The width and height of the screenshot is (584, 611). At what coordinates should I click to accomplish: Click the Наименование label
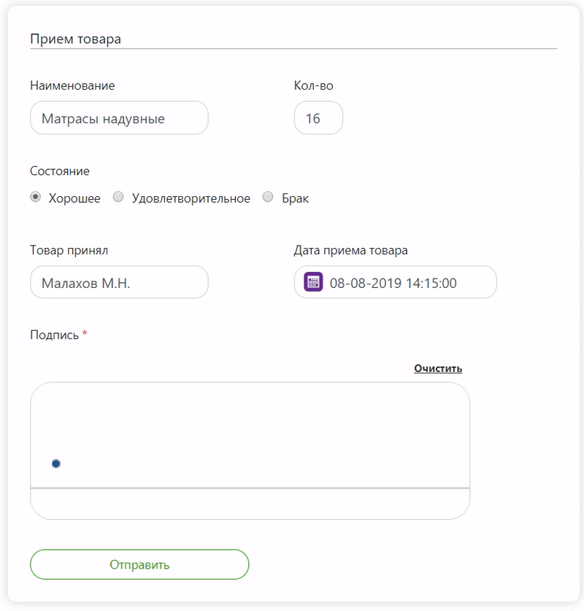tap(72, 85)
